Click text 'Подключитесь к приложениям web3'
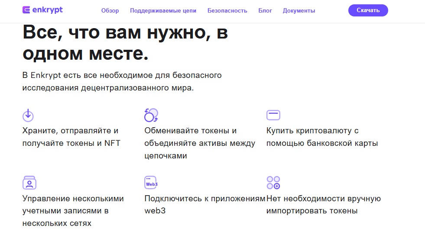The width and height of the screenshot is (425, 248). click(204, 204)
